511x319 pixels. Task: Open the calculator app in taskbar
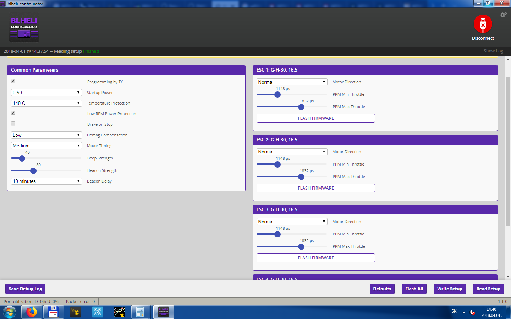coord(140,312)
